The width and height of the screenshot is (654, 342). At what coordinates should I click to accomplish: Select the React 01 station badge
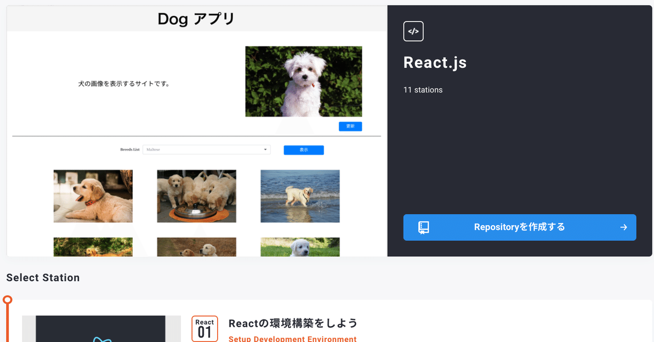(x=204, y=329)
